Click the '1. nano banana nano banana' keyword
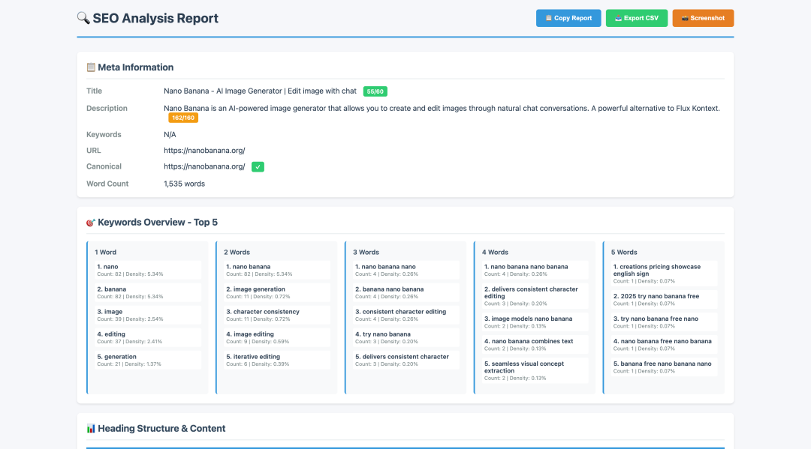 [x=535, y=270]
